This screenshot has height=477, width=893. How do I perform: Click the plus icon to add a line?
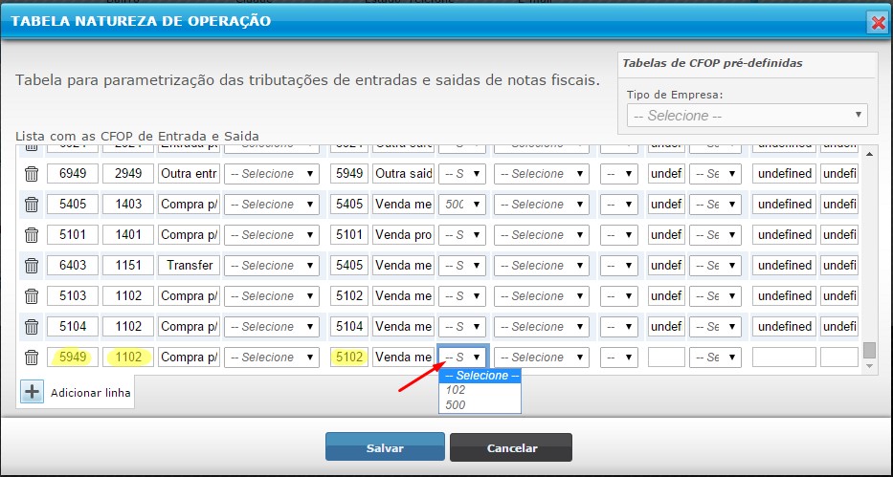point(32,392)
